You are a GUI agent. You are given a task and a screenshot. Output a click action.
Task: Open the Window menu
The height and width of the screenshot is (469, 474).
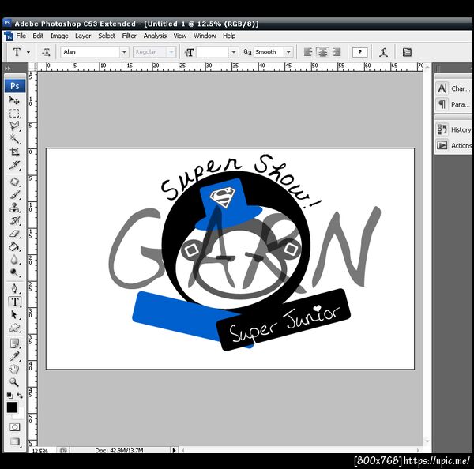[x=205, y=36]
